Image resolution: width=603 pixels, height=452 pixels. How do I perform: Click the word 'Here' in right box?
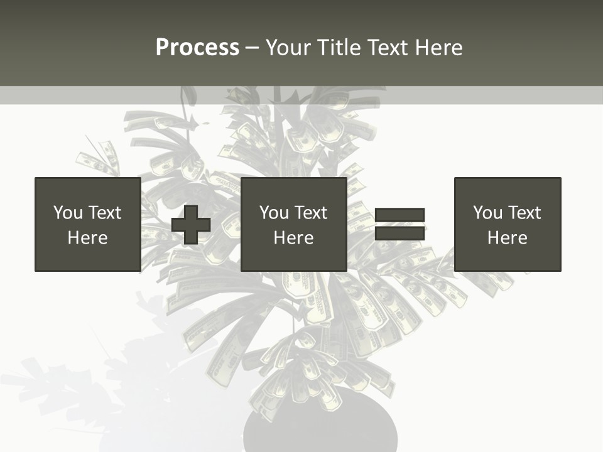(x=507, y=238)
